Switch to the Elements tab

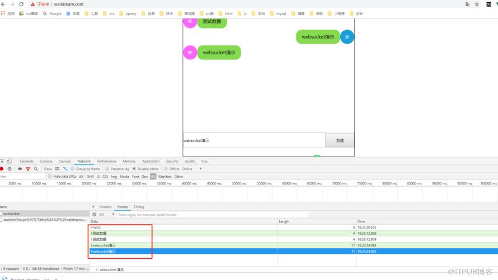click(26, 161)
